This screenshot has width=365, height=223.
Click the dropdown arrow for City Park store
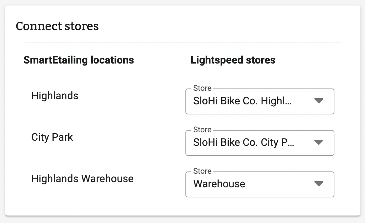(x=318, y=142)
